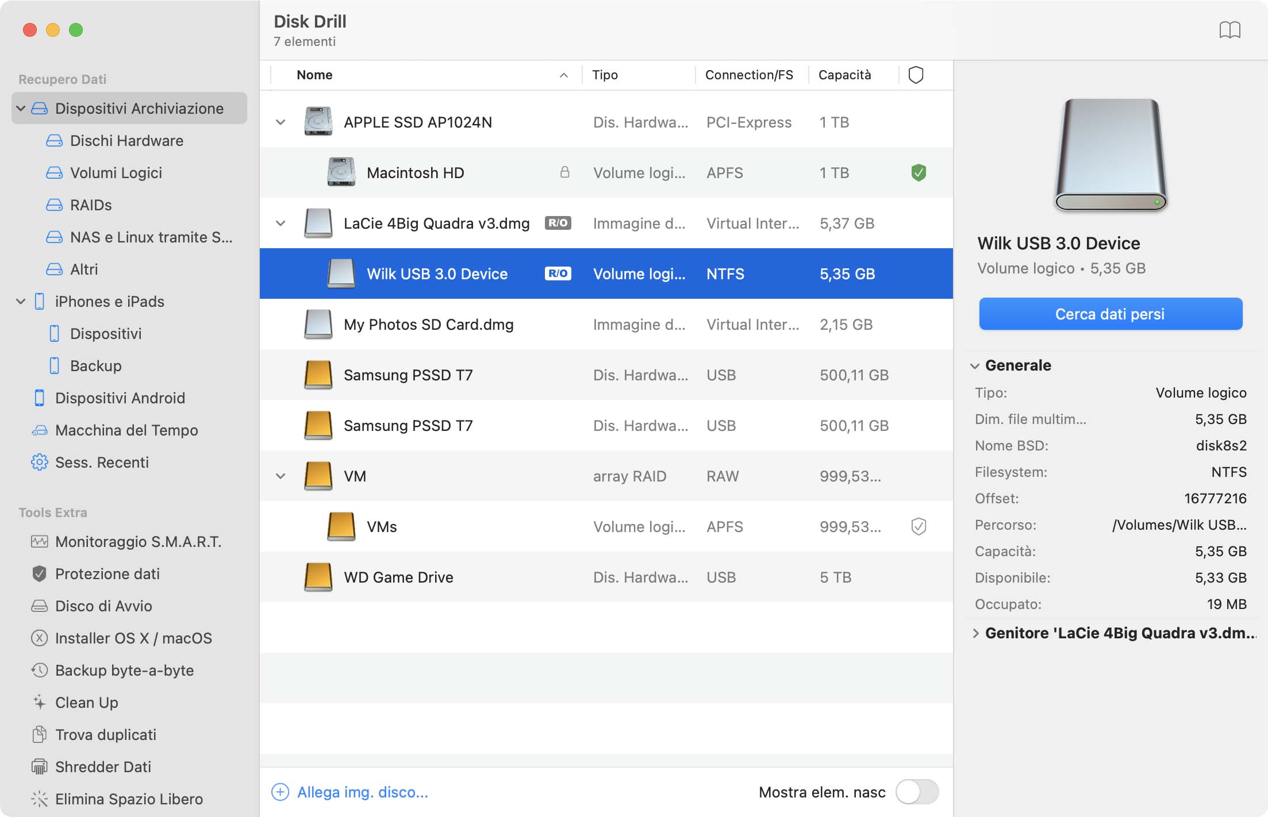The width and height of the screenshot is (1268, 817).
Task: Sort by Nome column arrow
Action: 564,75
